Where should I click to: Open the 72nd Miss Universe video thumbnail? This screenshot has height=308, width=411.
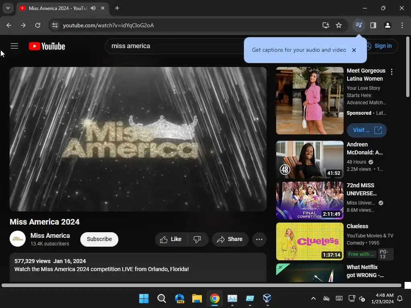point(309,201)
